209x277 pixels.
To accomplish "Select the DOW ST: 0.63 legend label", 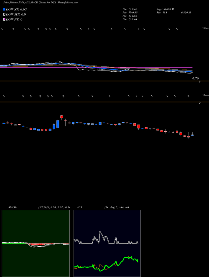I will 16,9.
